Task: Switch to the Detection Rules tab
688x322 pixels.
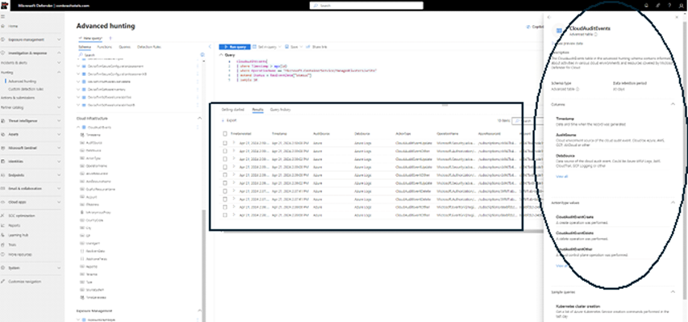Action: coord(149,47)
